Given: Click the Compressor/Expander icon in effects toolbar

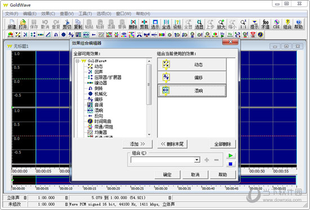Looking at the screenshot, I should coord(33,35).
